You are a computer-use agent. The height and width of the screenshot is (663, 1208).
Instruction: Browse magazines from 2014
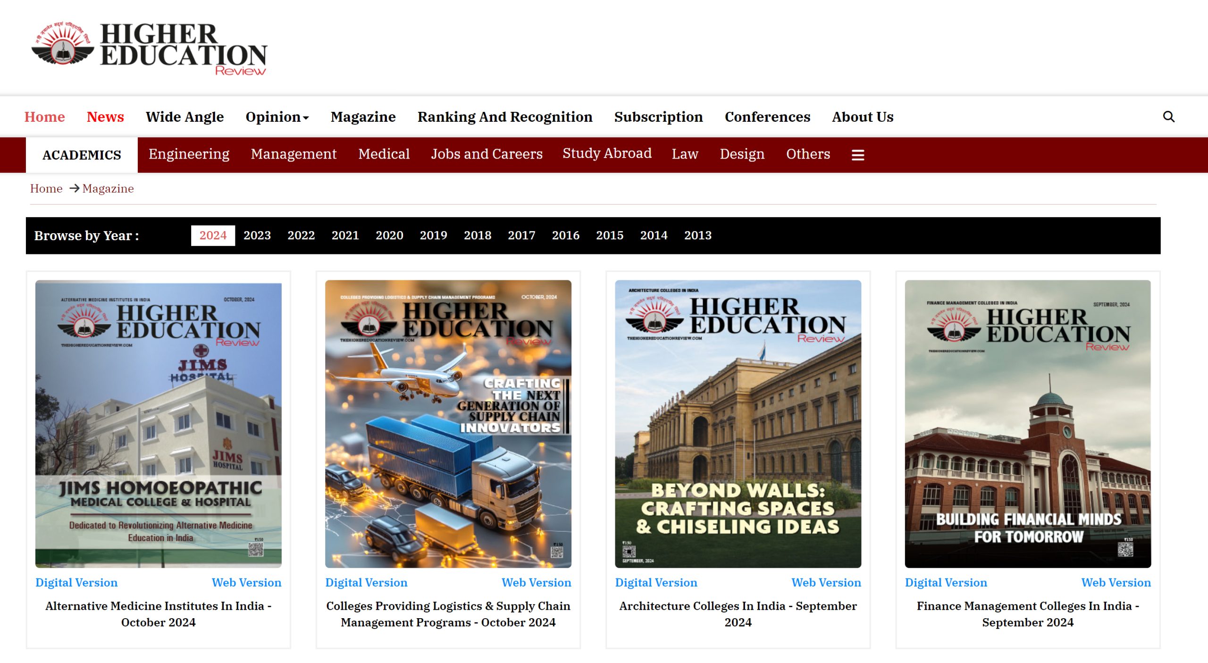tap(654, 235)
